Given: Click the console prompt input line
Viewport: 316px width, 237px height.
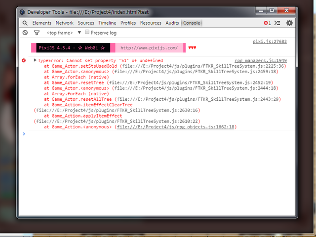Looking at the screenshot, I should [x=159, y=134].
